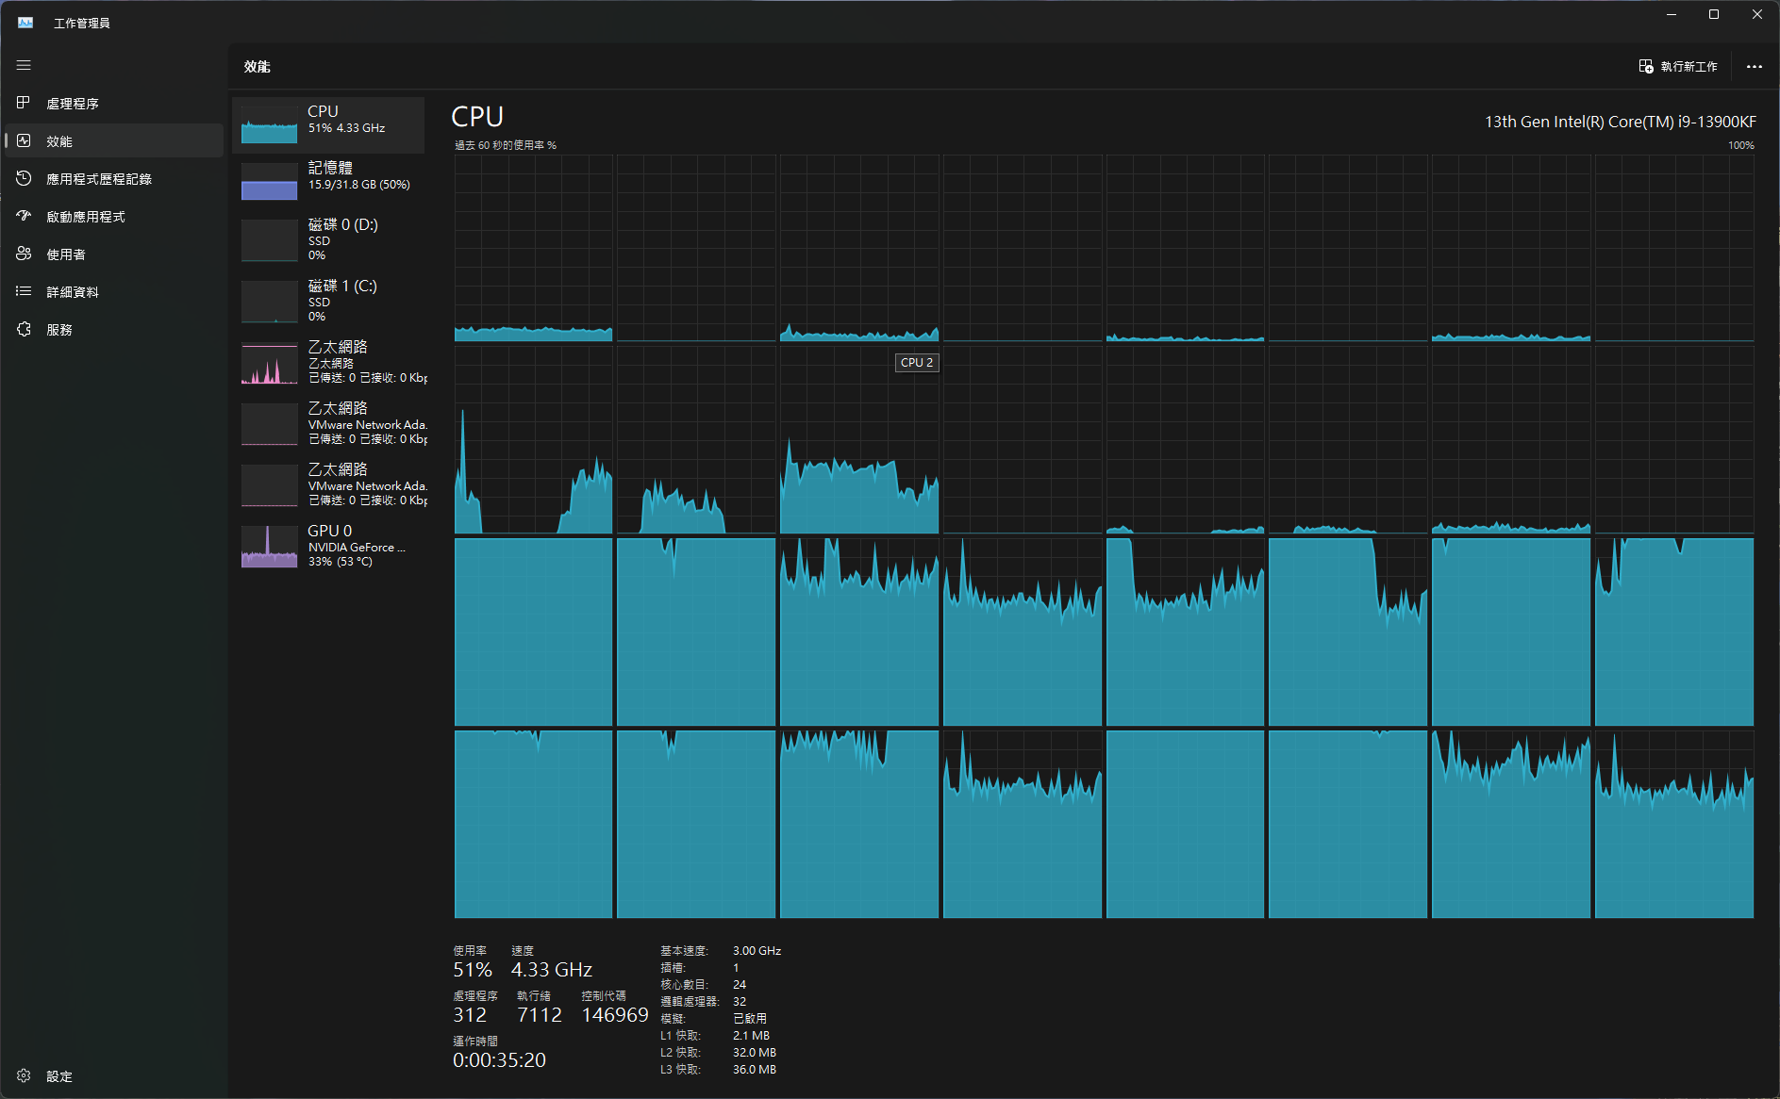Click the 設定 gear icon
Image resolution: width=1780 pixels, height=1099 pixels.
point(24,1075)
